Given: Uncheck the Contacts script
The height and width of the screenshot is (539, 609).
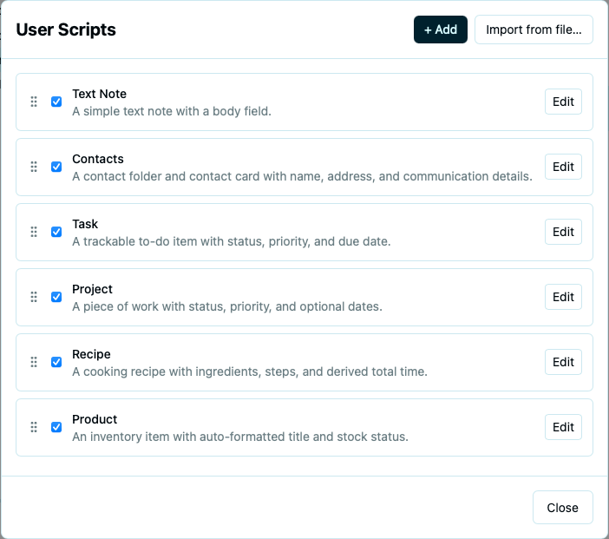Looking at the screenshot, I should click(56, 167).
